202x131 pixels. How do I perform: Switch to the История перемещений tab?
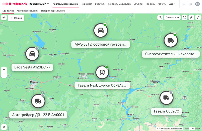click(x=53, y=11)
